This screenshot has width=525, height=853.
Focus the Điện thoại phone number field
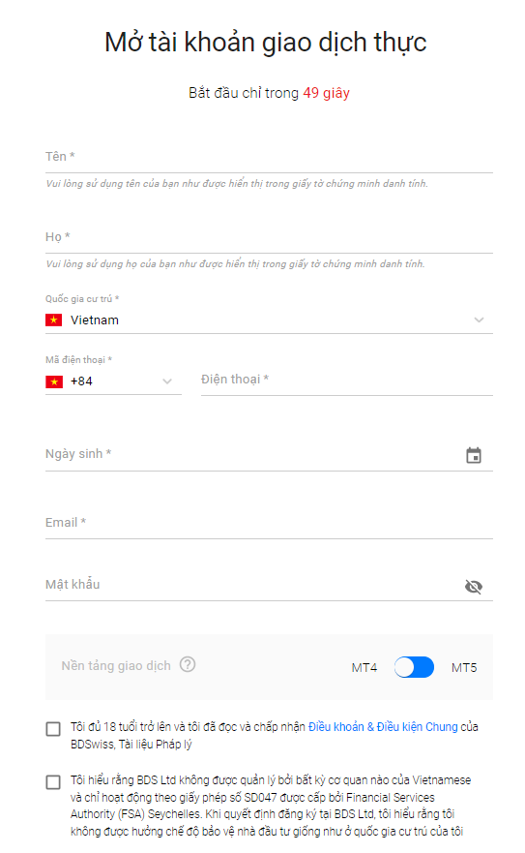click(x=347, y=381)
